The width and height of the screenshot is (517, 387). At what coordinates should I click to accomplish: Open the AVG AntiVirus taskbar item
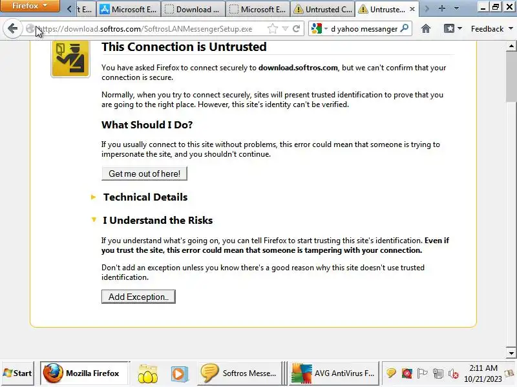(333, 373)
